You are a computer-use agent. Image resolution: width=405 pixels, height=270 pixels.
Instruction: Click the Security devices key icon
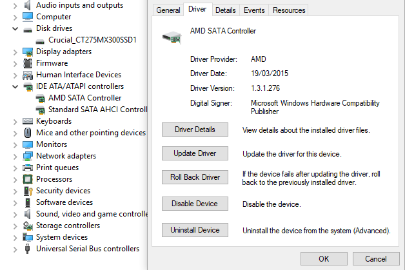[28, 191]
